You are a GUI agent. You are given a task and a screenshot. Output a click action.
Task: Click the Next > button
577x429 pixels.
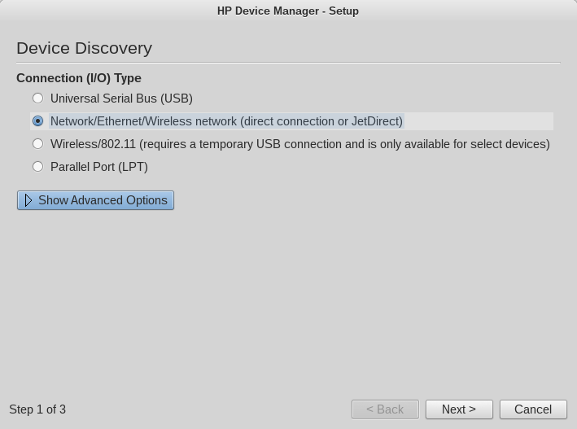point(459,409)
